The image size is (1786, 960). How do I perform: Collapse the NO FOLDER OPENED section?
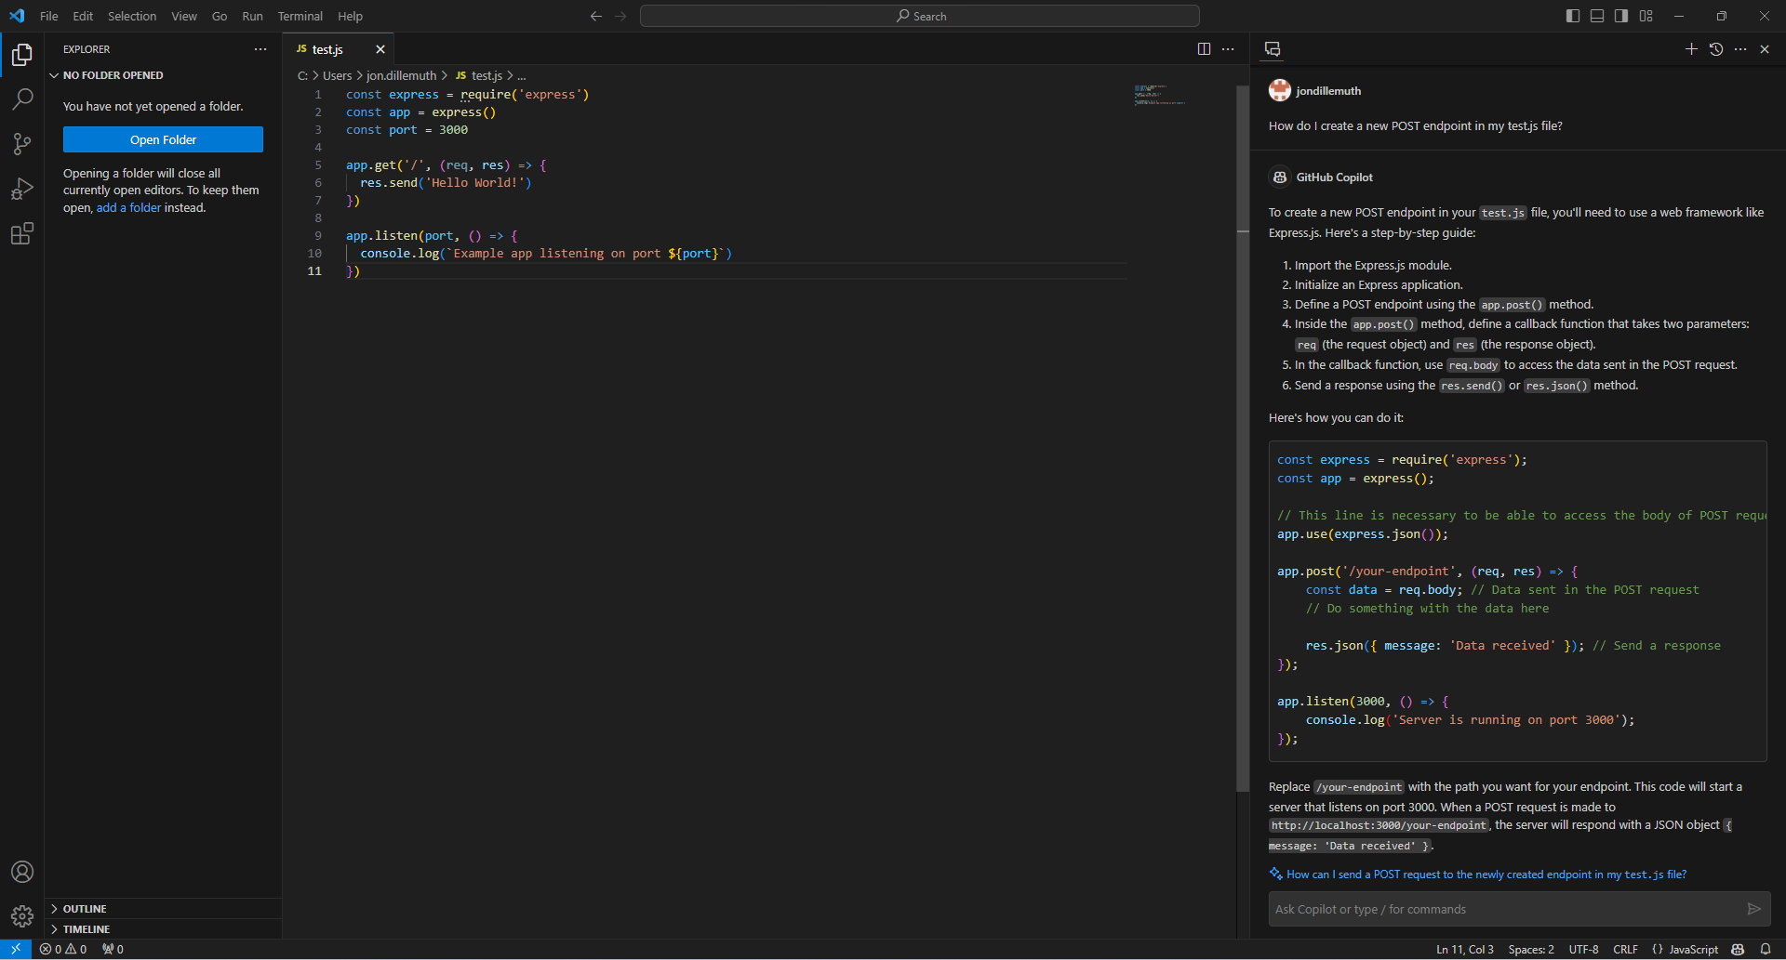(x=113, y=75)
